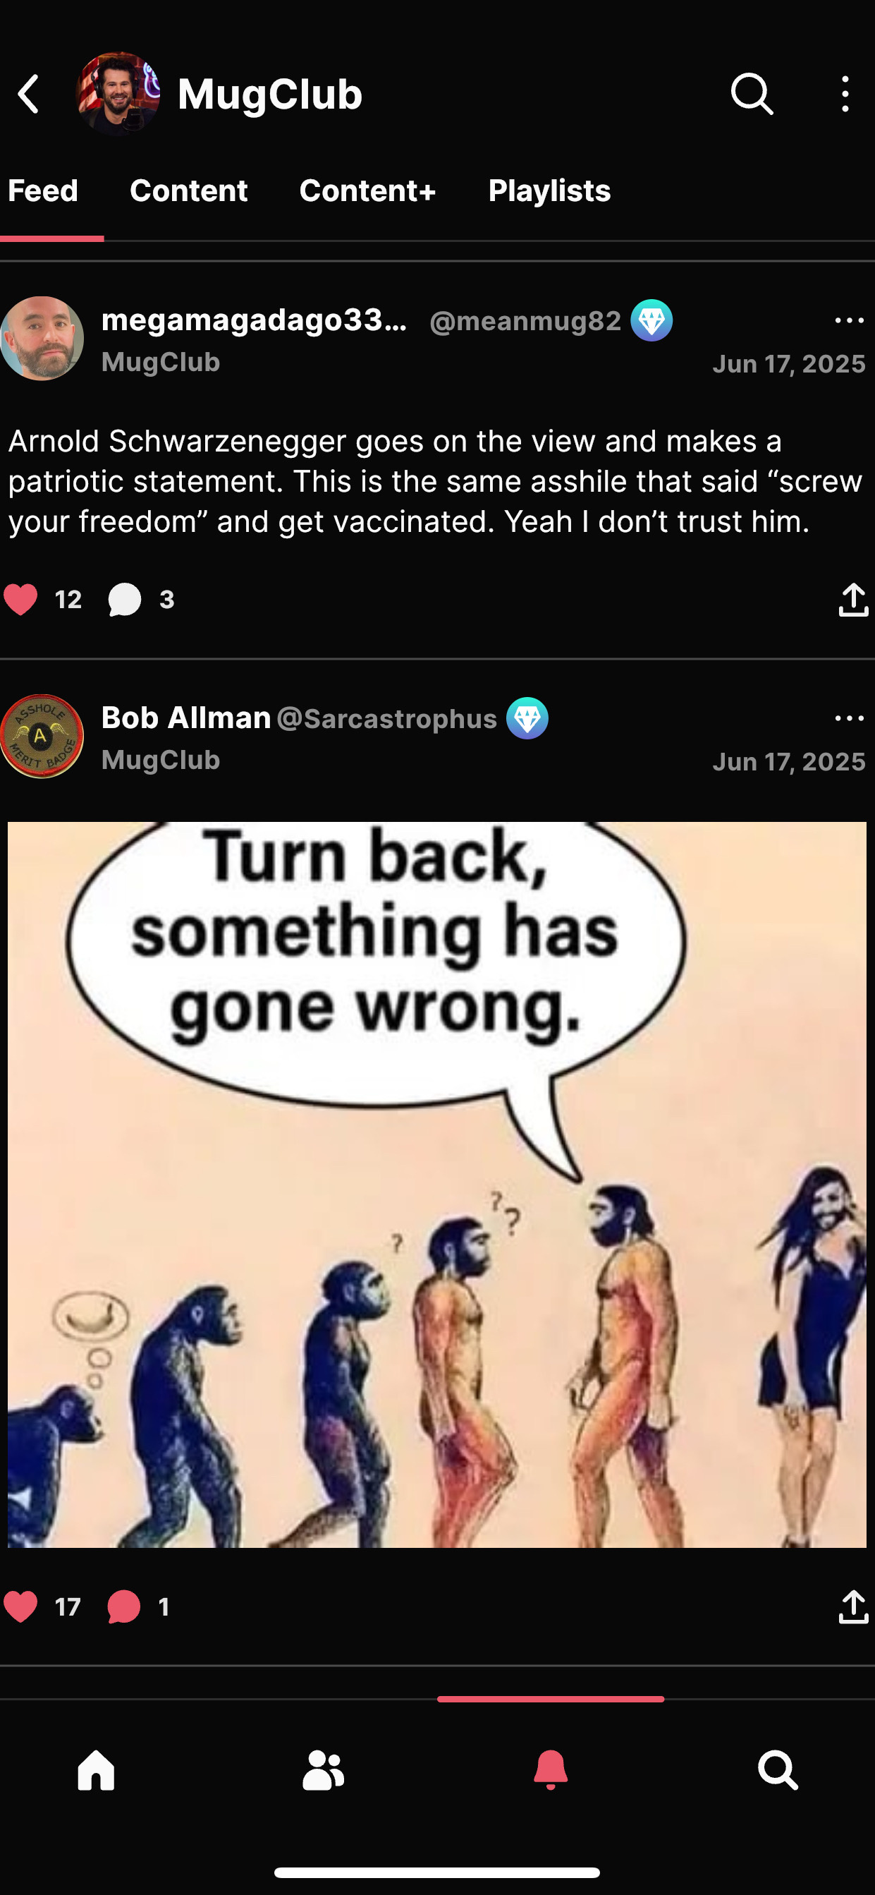Switch to the Content tab

click(188, 190)
